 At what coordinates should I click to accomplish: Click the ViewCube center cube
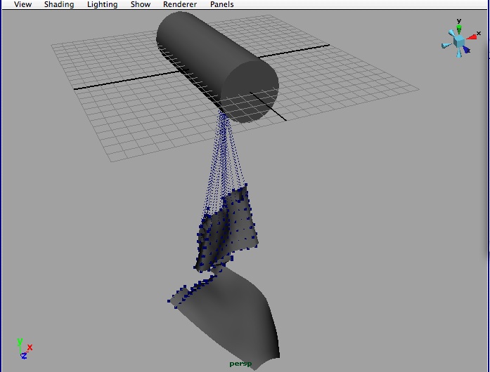click(459, 41)
